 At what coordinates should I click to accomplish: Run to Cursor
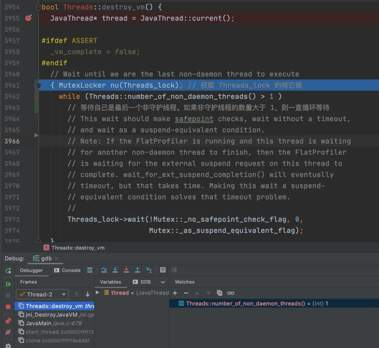pos(149,270)
